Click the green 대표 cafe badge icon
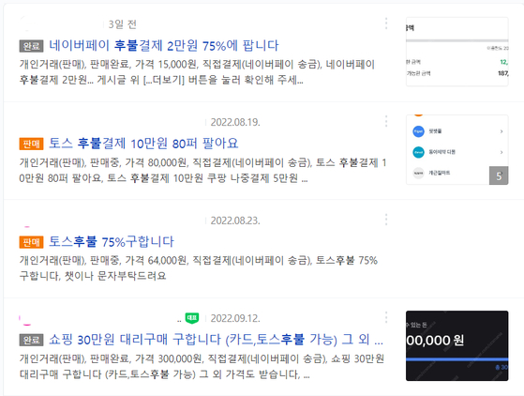The width and height of the screenshot is (524, 396). coord(192,318)
